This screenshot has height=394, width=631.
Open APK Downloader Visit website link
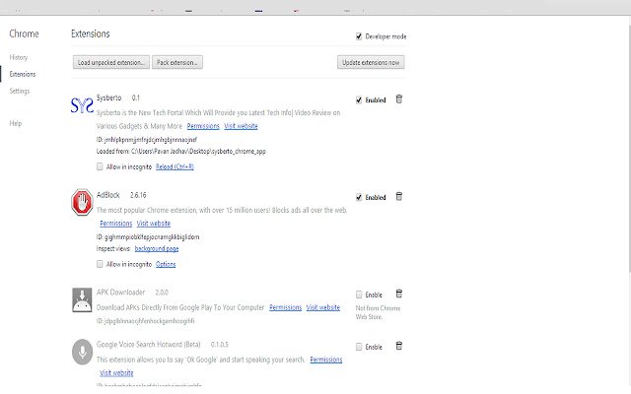[323, 307]
